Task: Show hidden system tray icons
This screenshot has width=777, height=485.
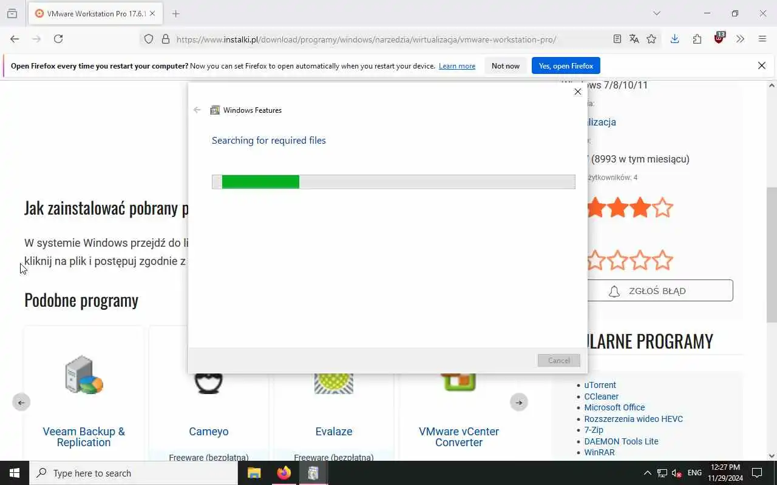Action: point(647,473)
